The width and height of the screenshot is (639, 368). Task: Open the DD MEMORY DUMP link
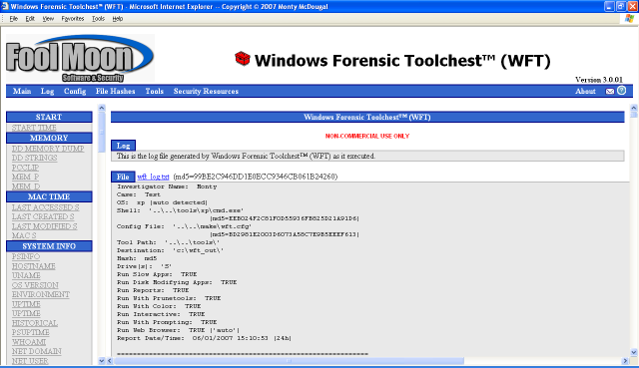coord(48,149)
